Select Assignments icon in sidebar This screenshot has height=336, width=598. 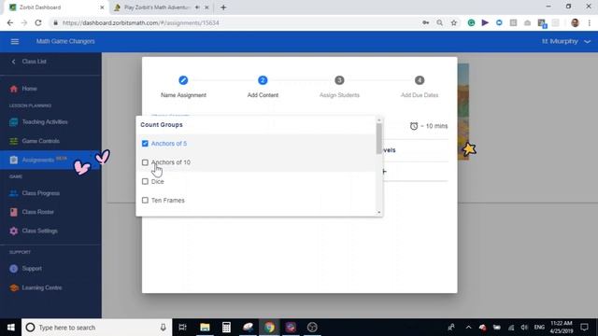(x=14, y=160)
